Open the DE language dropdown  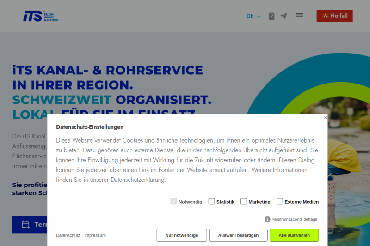(x=253, y=16)
